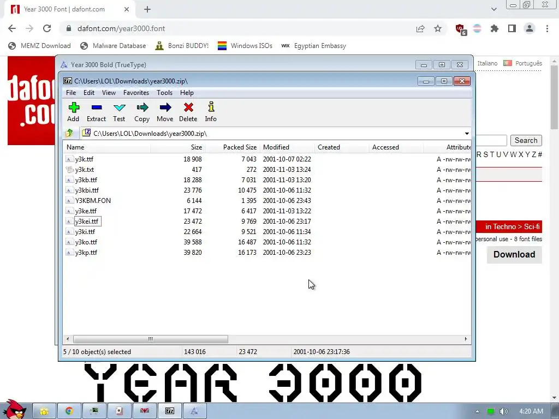The image size is (559, 419).
Task: Switch dafont language to Italiano
Action: 487,63
